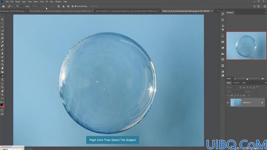Select the Crop tool
This screenshot has height=150, width=267.
2,34
